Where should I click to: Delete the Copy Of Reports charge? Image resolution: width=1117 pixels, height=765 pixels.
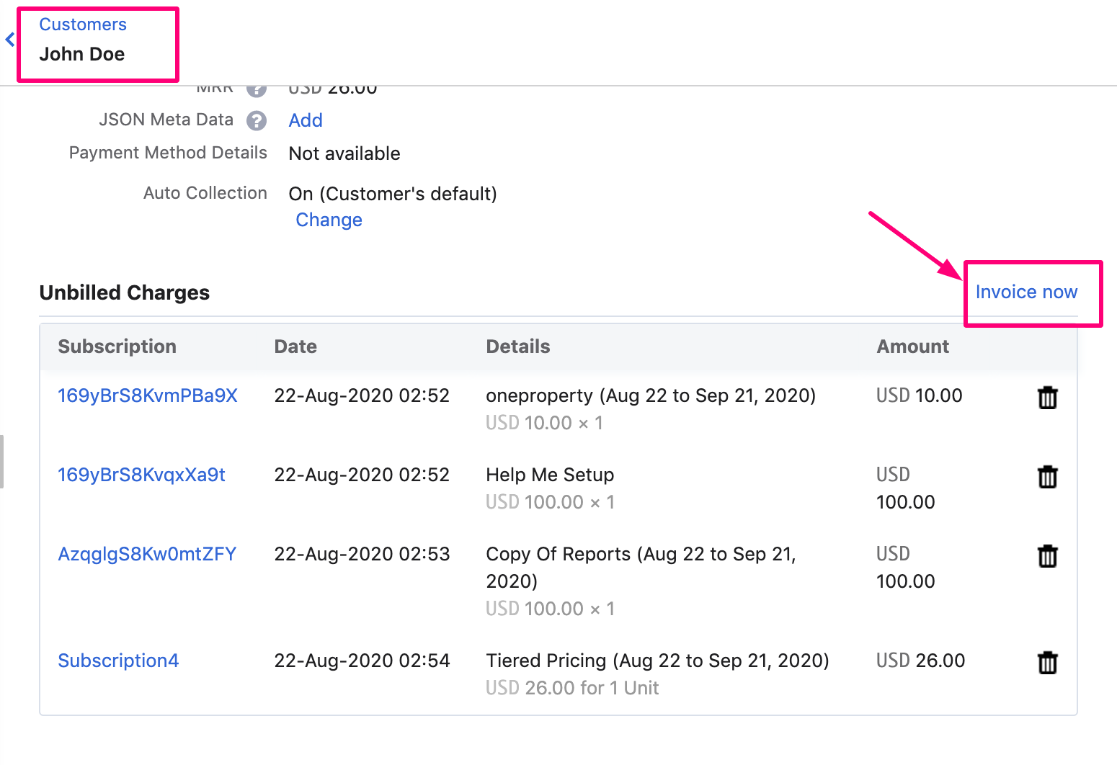[x=1048, y=555]
